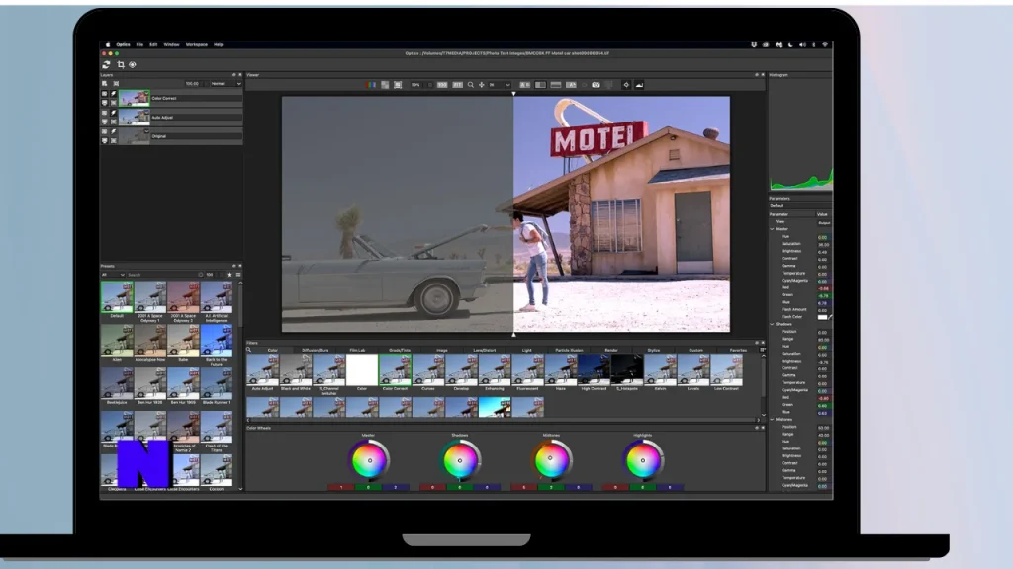The height and width of the screenshot is (569, 1013).
Task: Select the Beetlejuice preset thumbnail
Action: click(x=117, y=383)
